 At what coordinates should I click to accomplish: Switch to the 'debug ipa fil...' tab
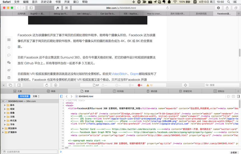[x=61, y=14]
